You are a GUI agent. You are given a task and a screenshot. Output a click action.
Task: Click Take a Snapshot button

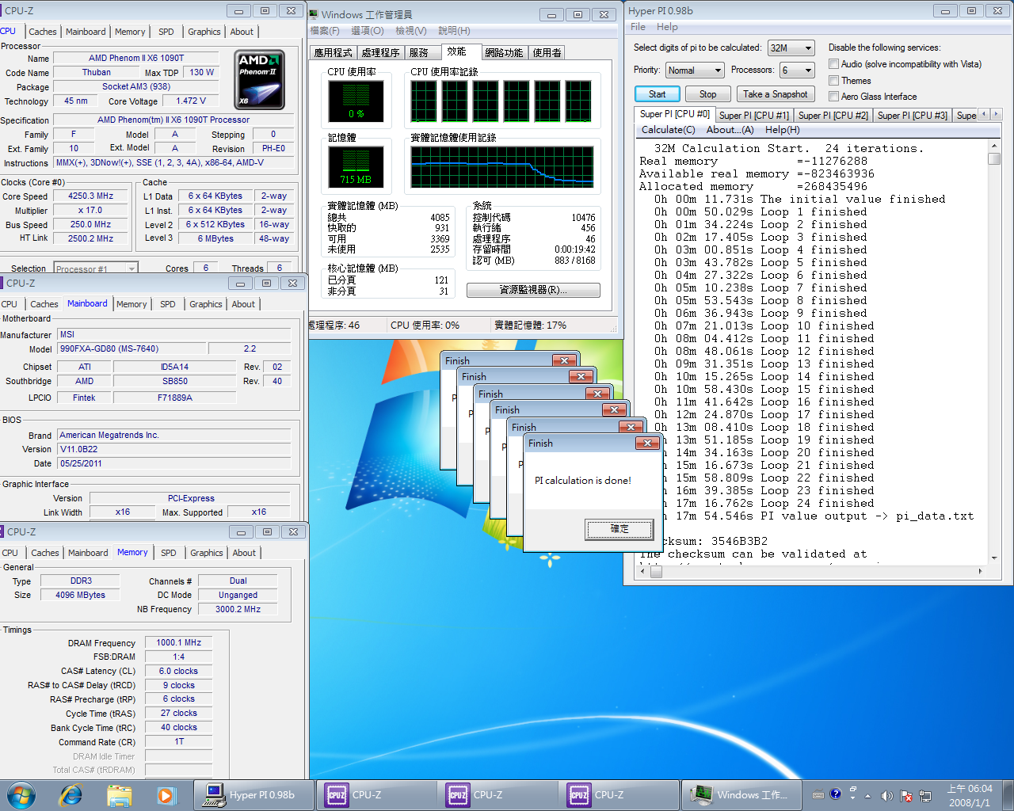775,94
